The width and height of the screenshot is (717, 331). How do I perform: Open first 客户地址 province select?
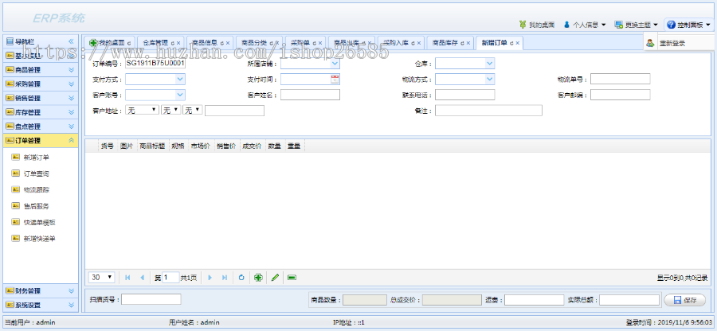coord(143,110)
